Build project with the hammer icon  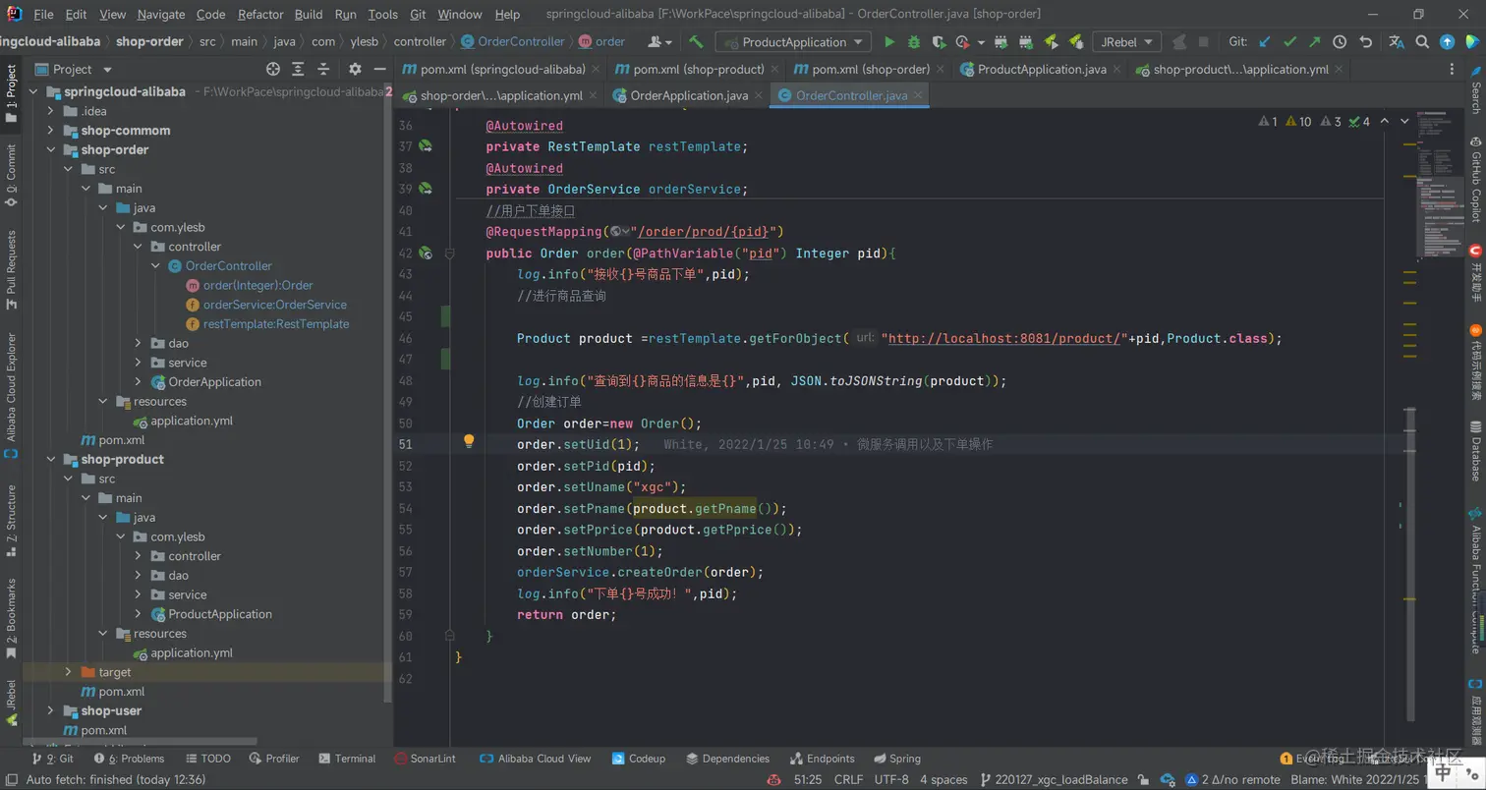point(696,42)
